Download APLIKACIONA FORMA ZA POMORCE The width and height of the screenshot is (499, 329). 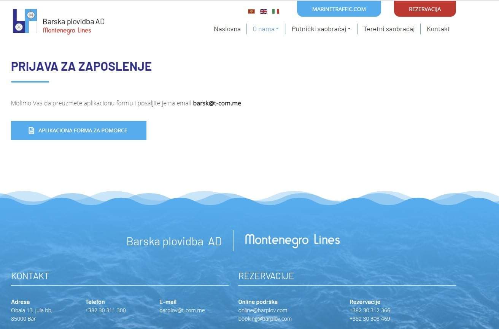[79, 130]
